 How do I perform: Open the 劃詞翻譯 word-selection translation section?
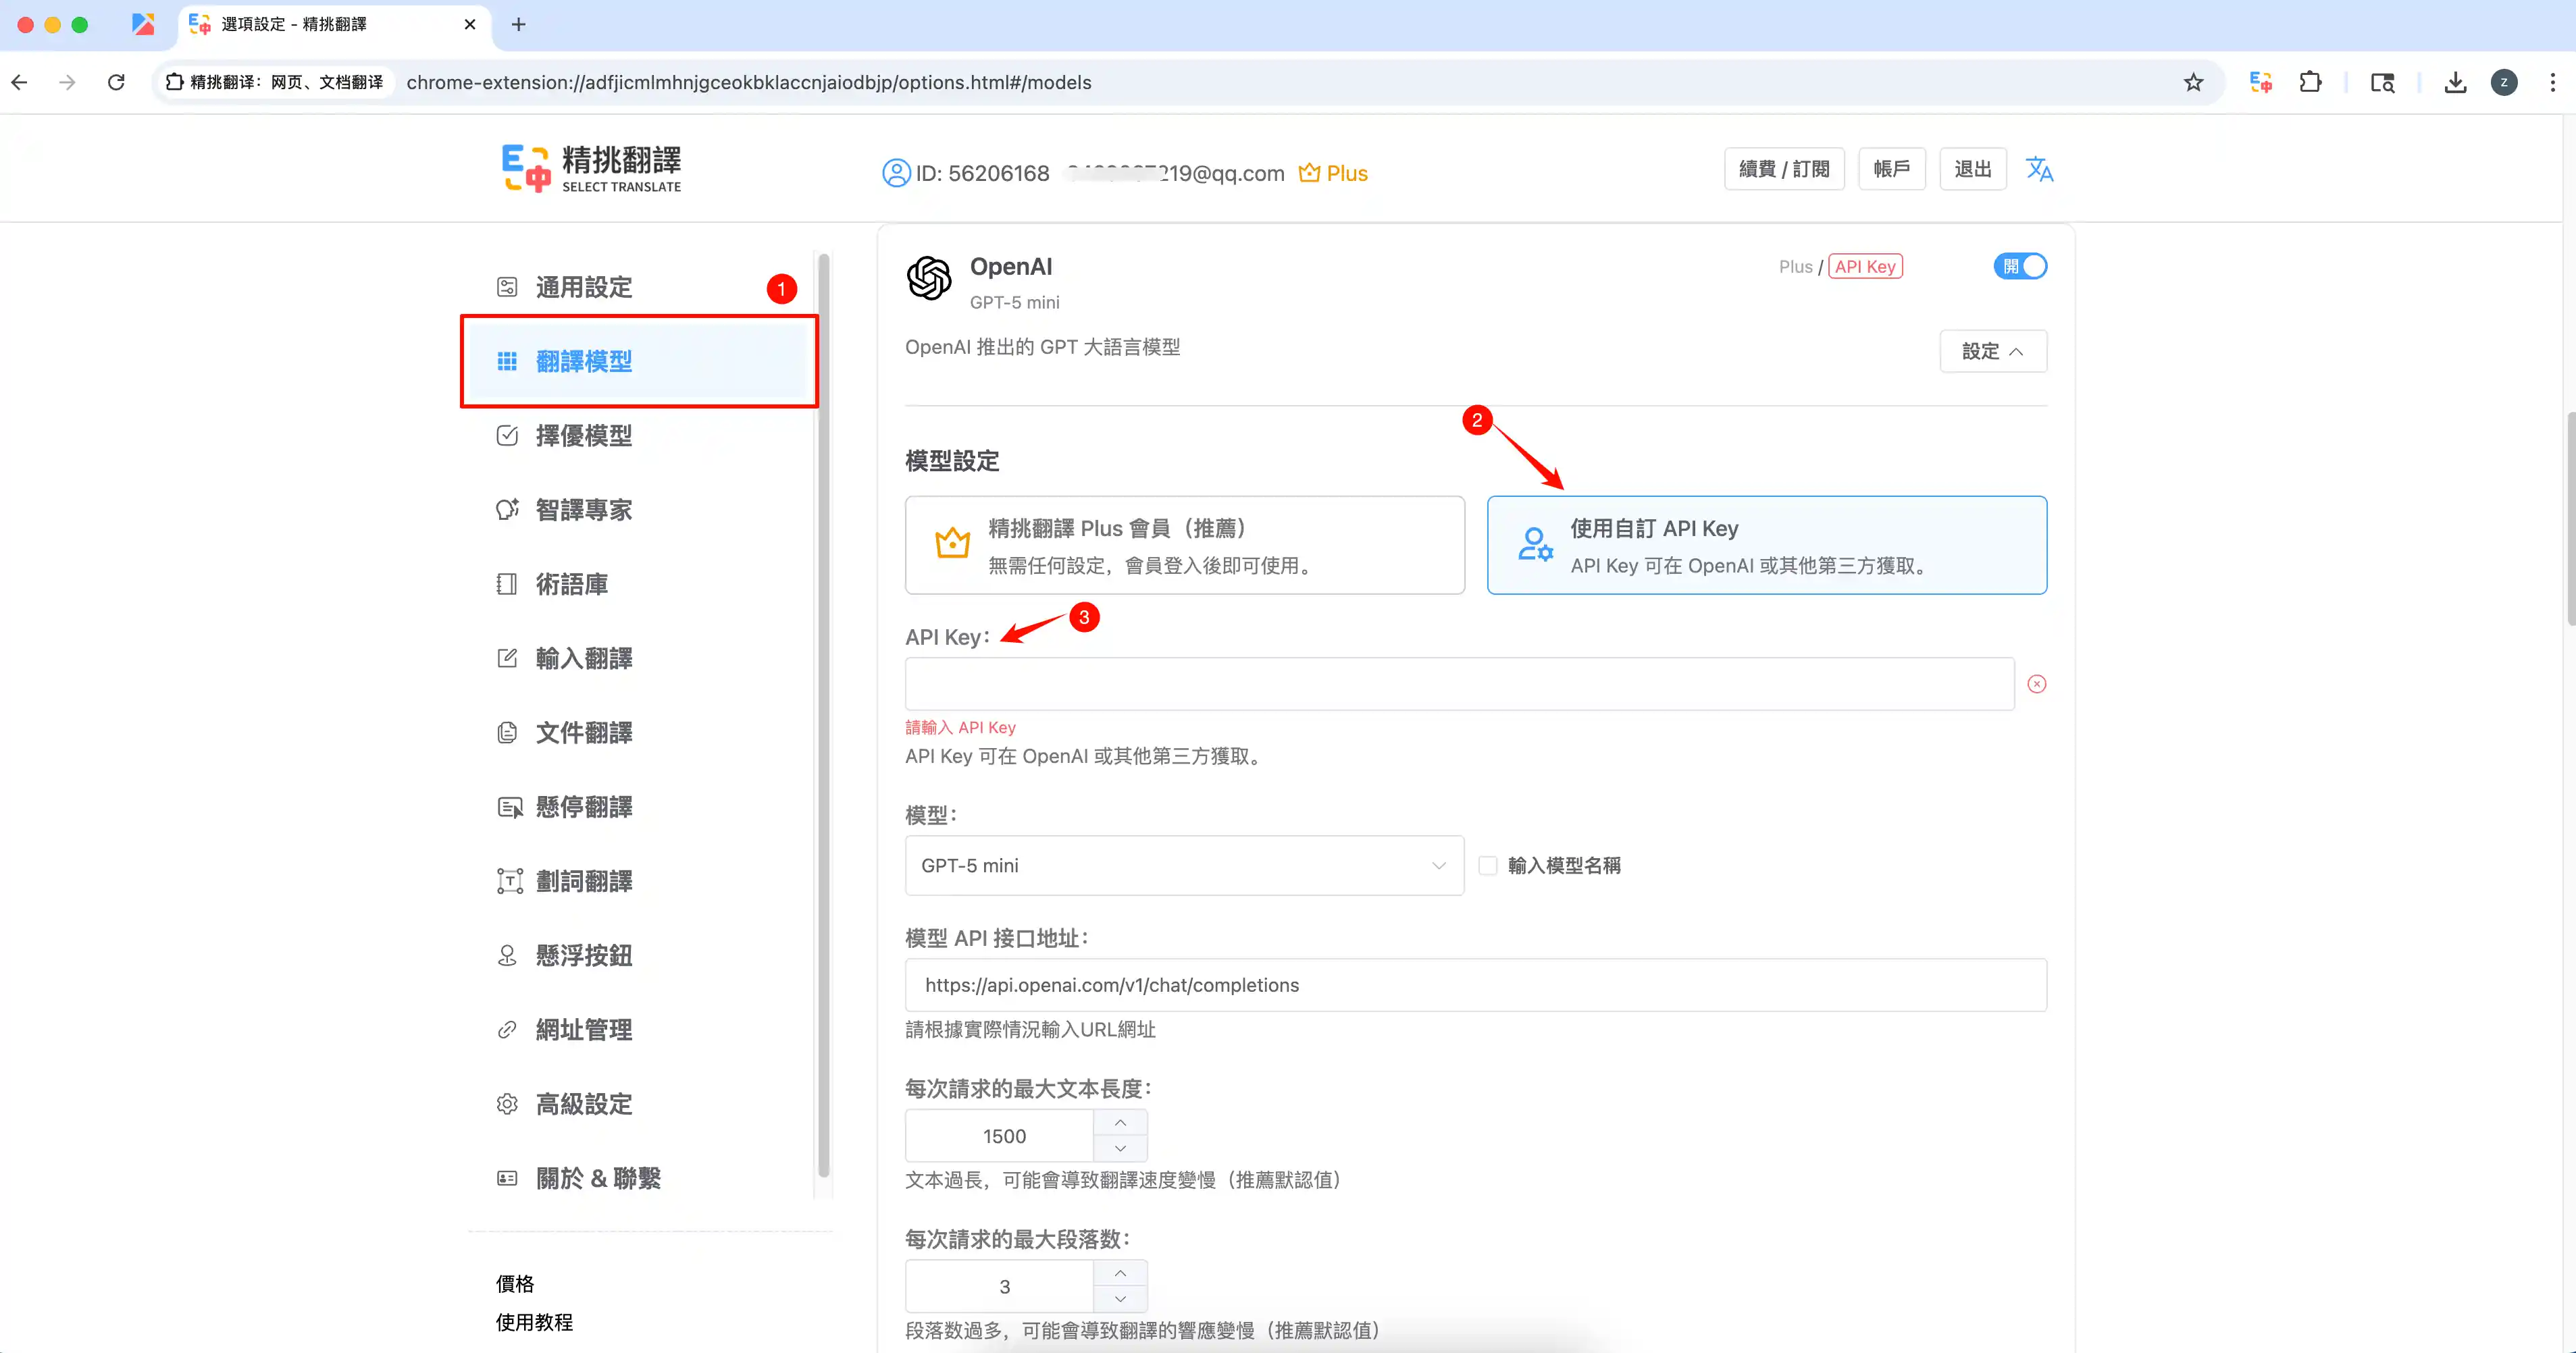tap(583, 880)
